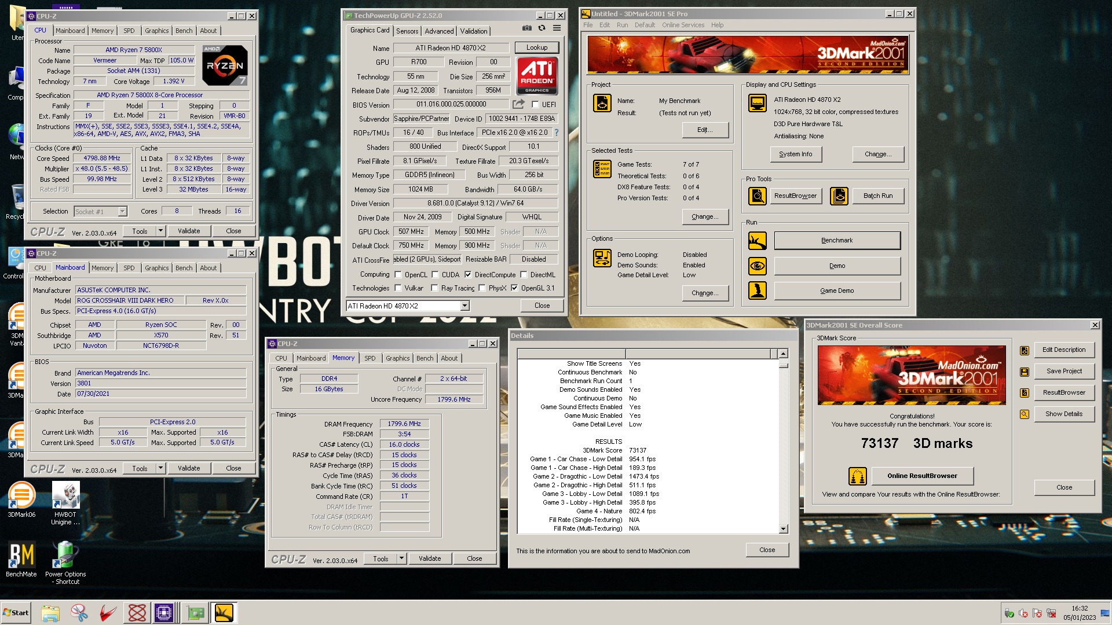Click the Snipping Tool taskbar icon
Viewport: 1112px width, 625px height.
pos(79,613)
